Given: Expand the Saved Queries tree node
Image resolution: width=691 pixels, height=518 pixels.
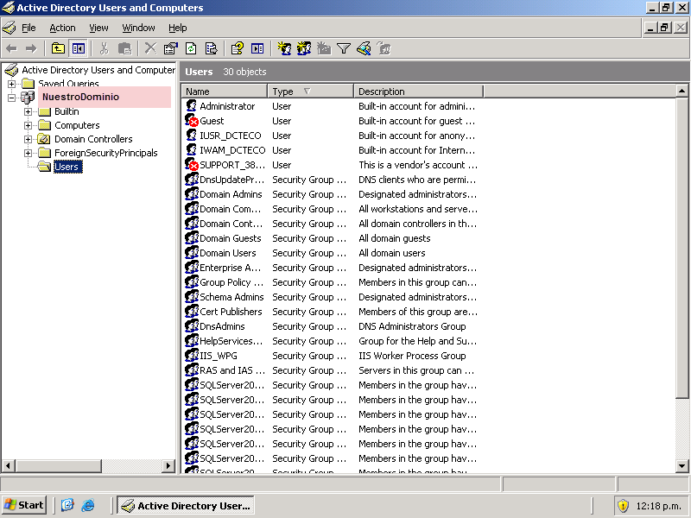Looking at the screenshot, I should pyautogui.click(x=12, y=84).
